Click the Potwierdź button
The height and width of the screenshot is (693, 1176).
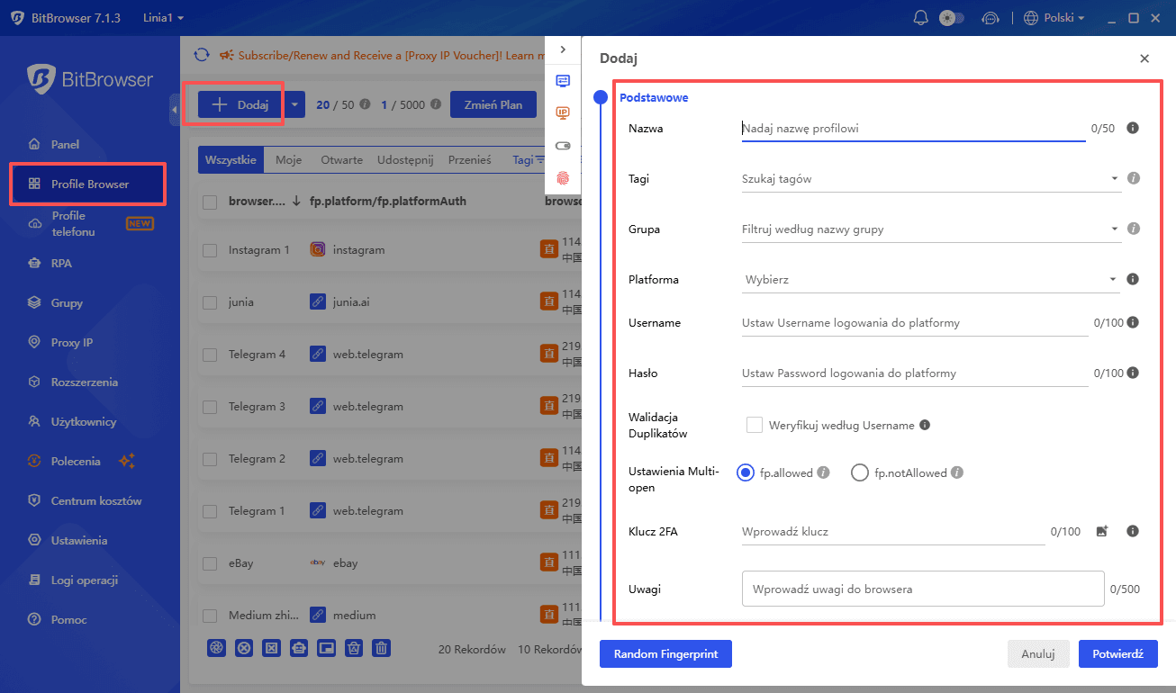click(x=1117, y=654)
